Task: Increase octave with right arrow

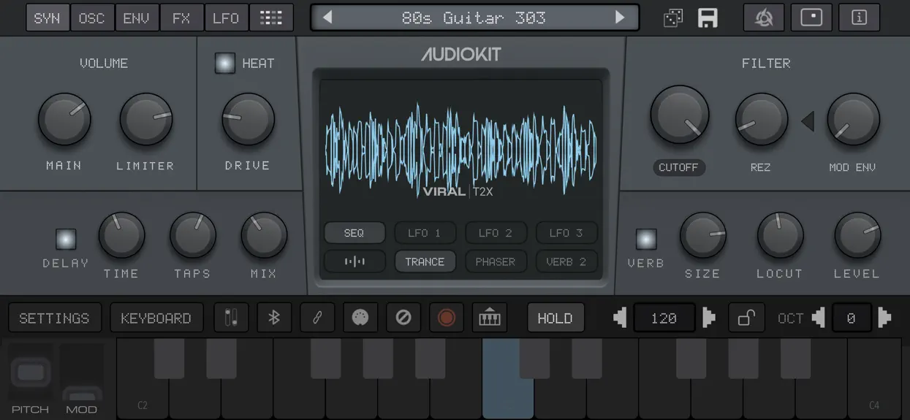Action: pyautogui.click(x=884, y=318)
